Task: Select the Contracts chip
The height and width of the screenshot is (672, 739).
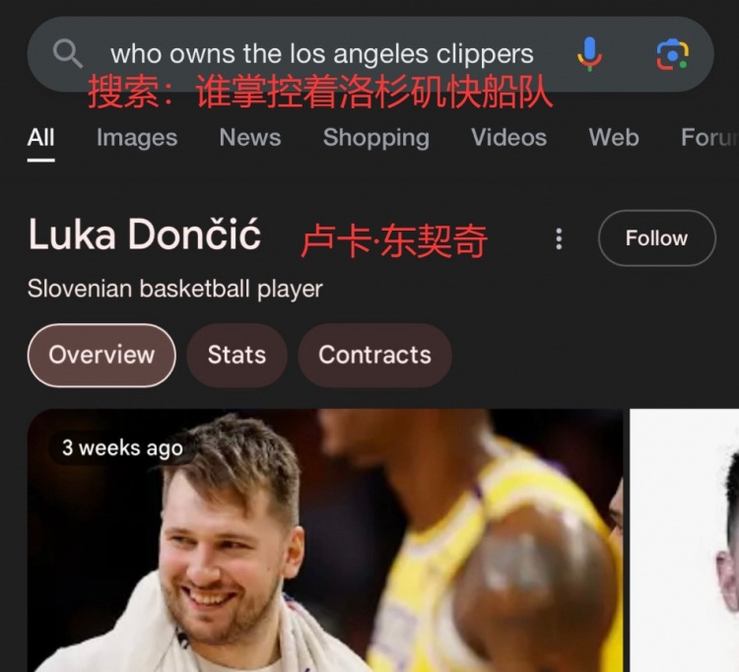Action: pos(375,356)
